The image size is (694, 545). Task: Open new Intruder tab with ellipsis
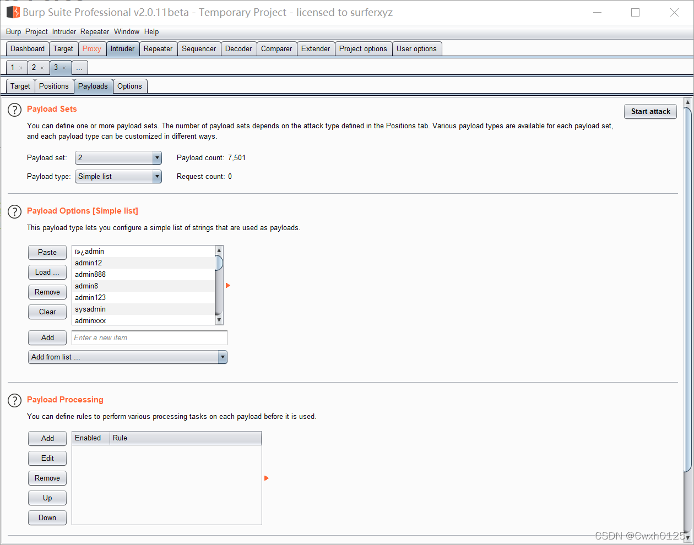tap(79, 68)
